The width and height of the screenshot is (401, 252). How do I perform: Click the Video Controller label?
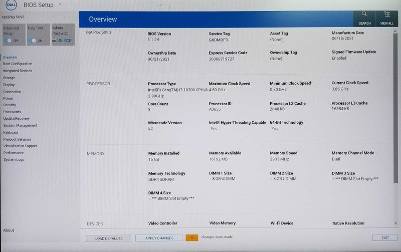162,223
